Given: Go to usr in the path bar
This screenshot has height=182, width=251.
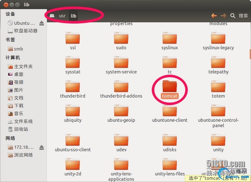Looking at the screenshot, I should click(62, 16).
